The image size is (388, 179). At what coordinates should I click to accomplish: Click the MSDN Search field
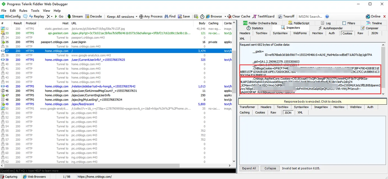pyautogui.click(x=310, y=16)
